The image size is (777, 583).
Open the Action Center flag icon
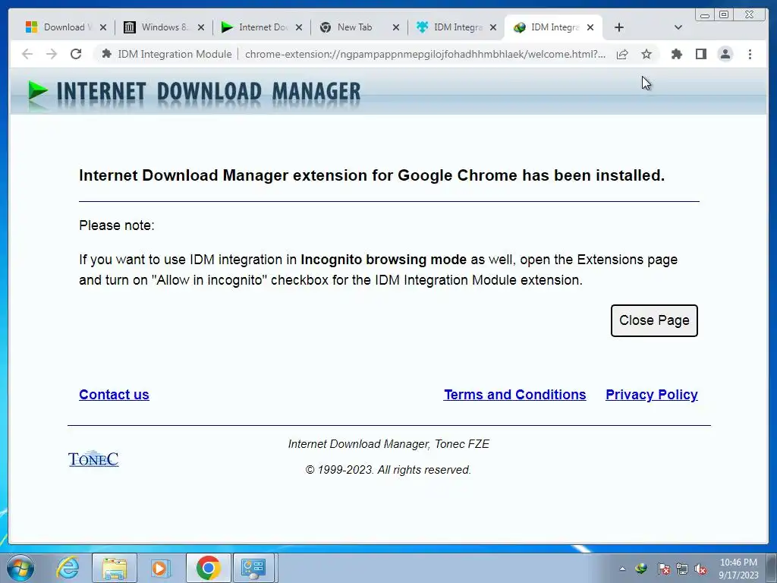point(663,569)
